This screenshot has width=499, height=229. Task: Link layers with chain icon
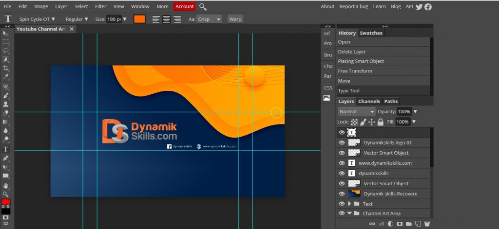click(x=372, y=224)
